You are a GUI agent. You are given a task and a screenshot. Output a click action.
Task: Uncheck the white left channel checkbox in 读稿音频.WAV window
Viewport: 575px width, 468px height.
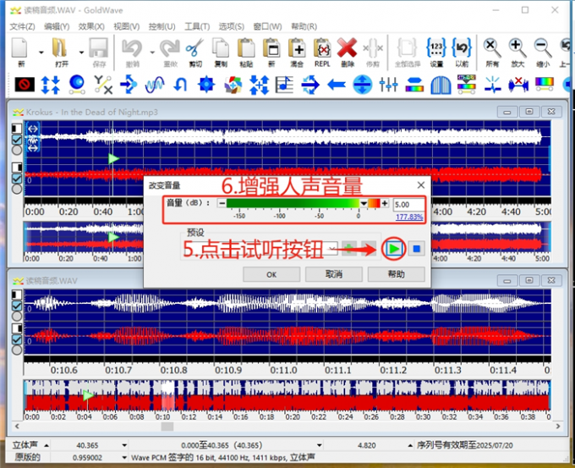pyautogui.click(x=17, y=306)
